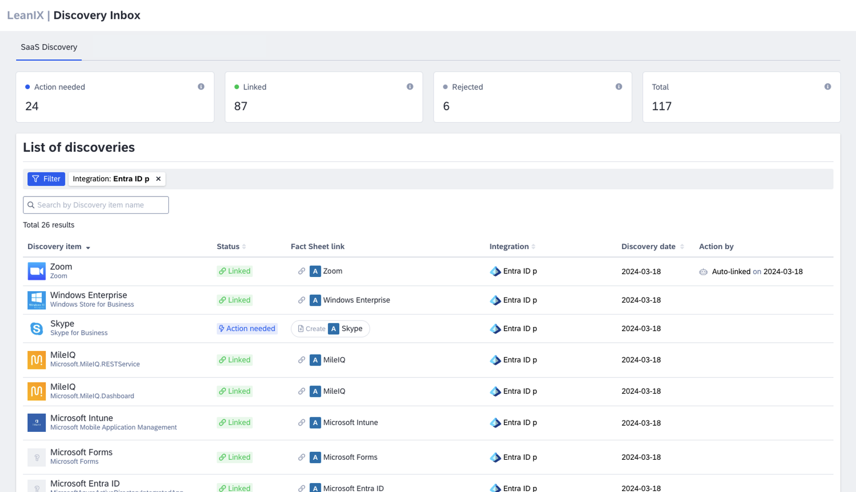Click link chain icon in Microsoft Forms row

pyautogui.click(x=301, y=457)
